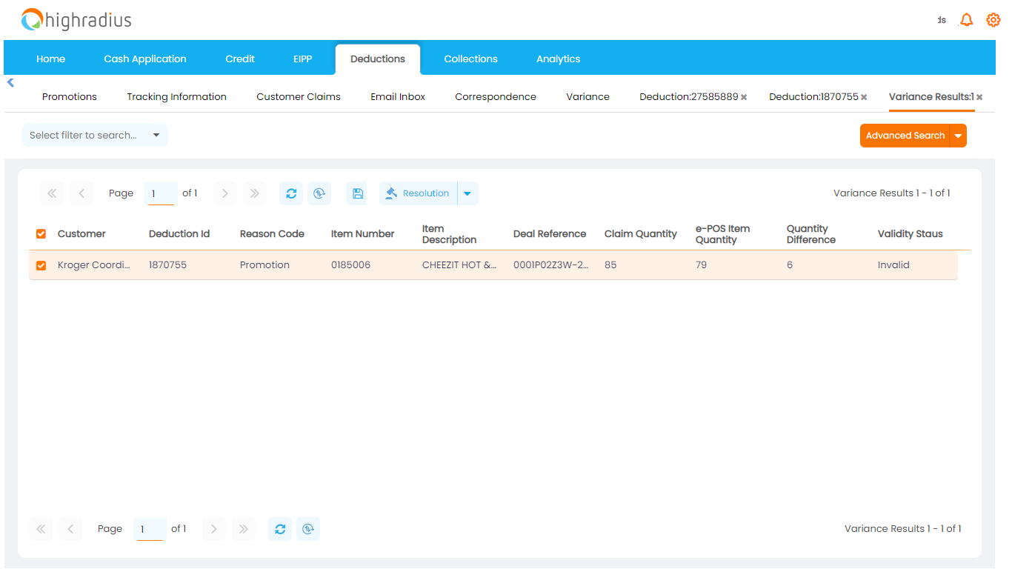Expand the Advanced Search dropdown arrow
Viewport: 1012px width, 569px height.
tap(958, 136)
